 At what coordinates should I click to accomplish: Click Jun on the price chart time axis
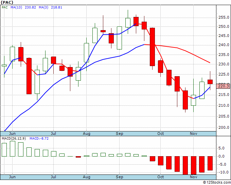coord(12,133)
